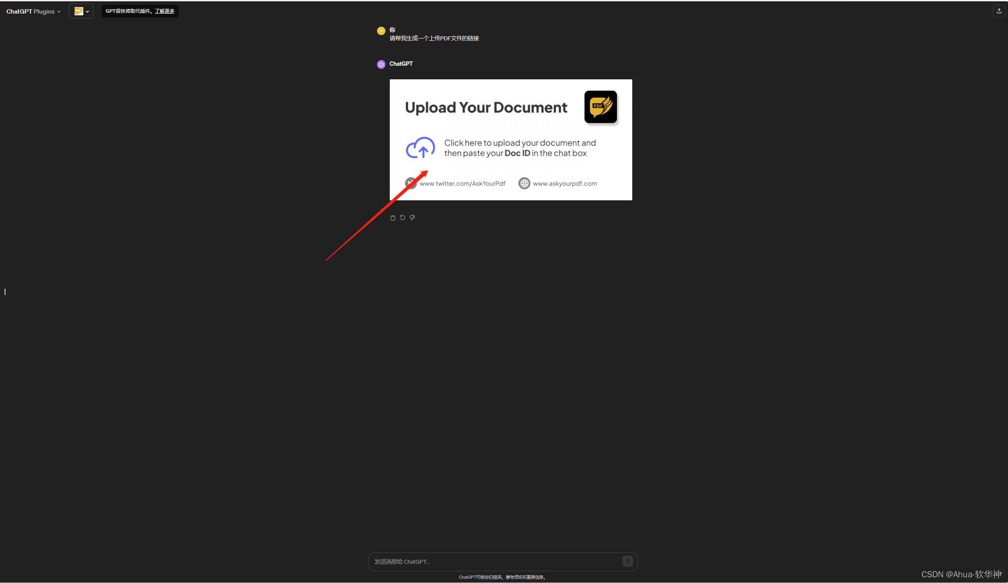Regenerate the ChatGPT response
Image resolution: width=1008 pixels, height=583 pixels.
(x=402, y=218)
